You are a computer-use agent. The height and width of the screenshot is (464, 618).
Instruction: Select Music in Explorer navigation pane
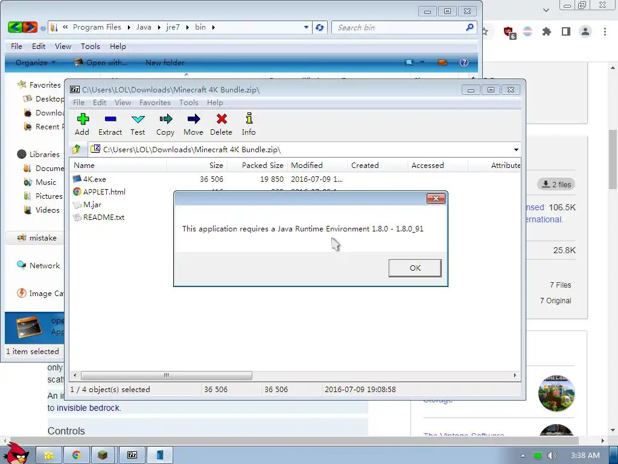(x=40, y=182)
